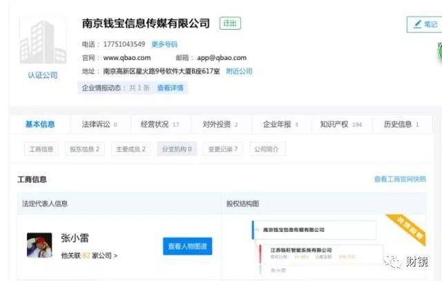Viewport: 442px width, 281px height.
Task: Expand 他关联 82 家公司 list
Action: (89, 255)
